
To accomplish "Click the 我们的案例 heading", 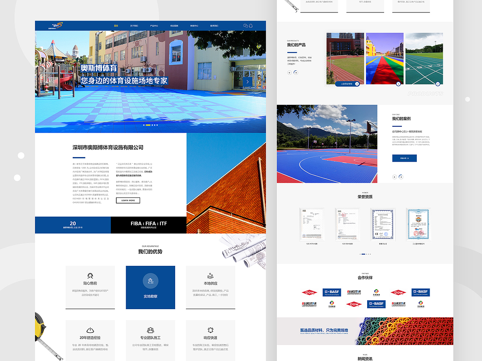I will tap(401, 118).
